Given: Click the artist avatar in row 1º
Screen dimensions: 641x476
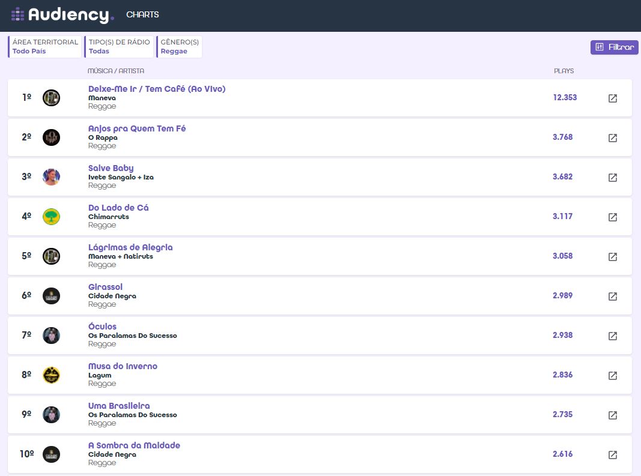Looking at the screenshot, I should (x=52, y=98).
